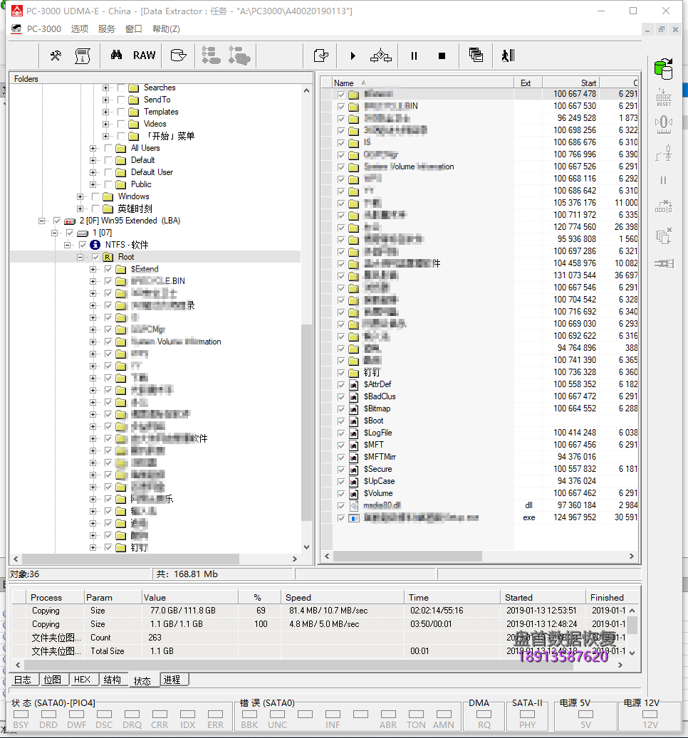Click the green database cylinder icon

(664, 68)
